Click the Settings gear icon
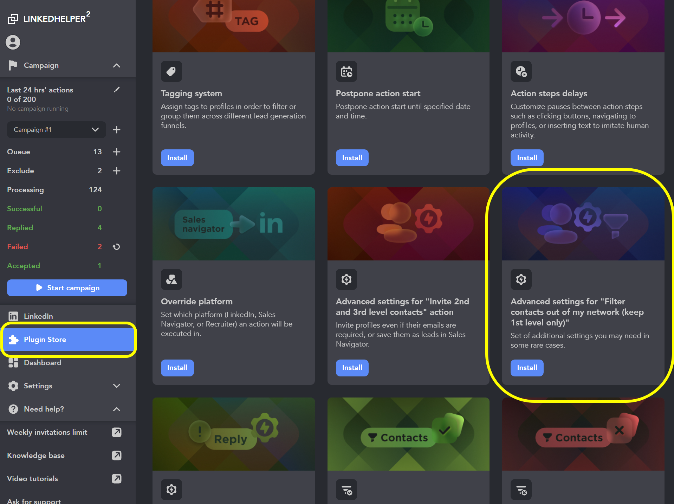The height and width of the screenshot is (504, 674). point(13,386)
